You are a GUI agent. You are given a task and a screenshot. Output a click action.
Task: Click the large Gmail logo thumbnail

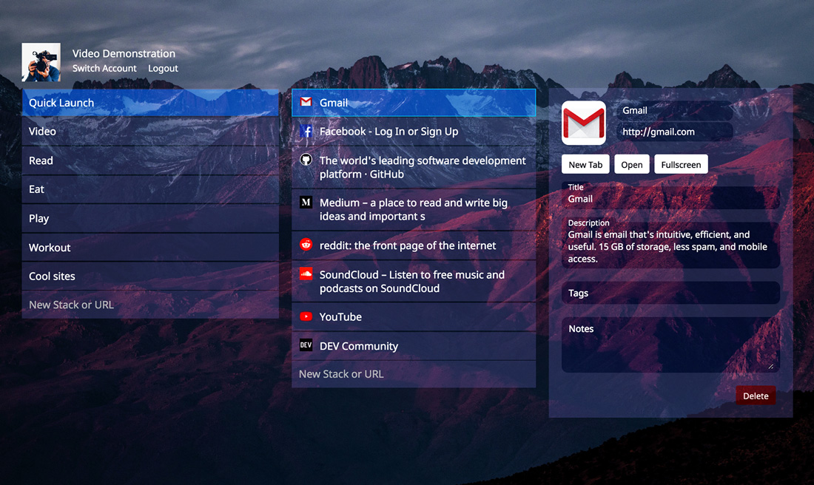[x=584, y=123]
